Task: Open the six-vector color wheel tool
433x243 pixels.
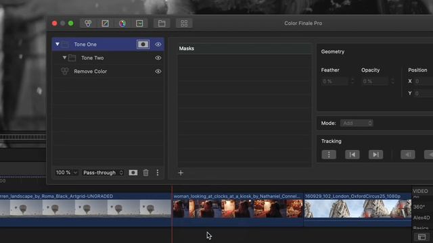Action: tap(122, 24)
